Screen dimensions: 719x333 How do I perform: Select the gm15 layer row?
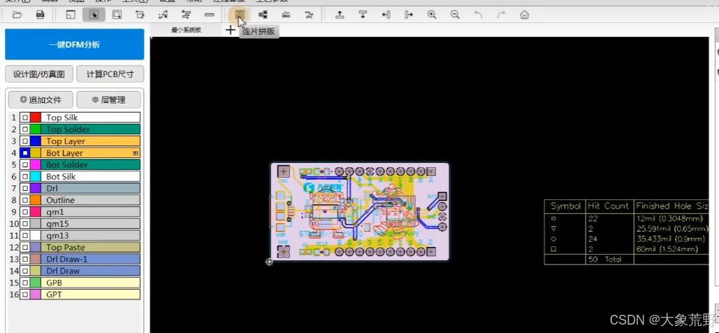[90, 224]
